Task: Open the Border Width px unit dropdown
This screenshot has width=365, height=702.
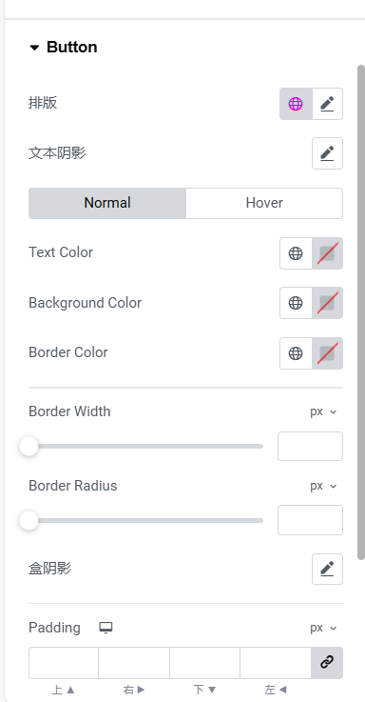Action: click(x=323, y=411)
